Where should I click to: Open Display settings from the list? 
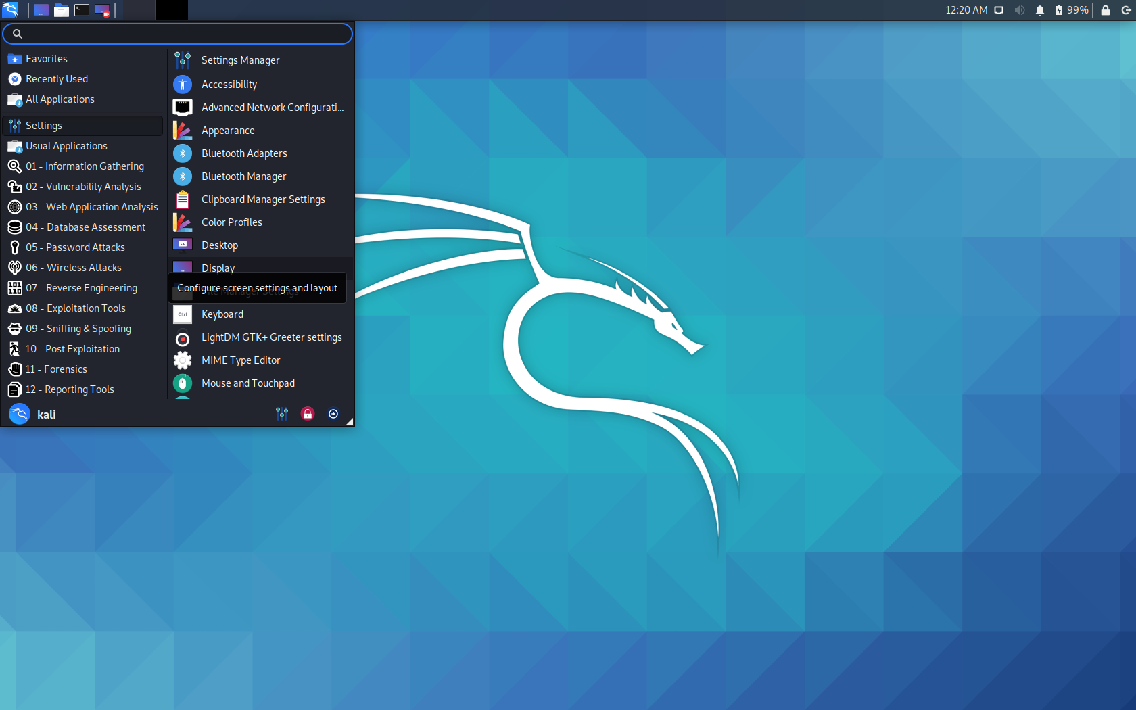point(218,268)
